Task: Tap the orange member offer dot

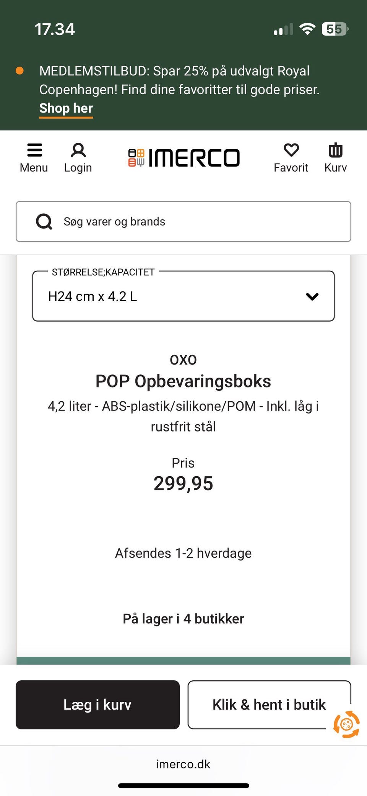Action: pyautogui.click(x=19, y=71)
